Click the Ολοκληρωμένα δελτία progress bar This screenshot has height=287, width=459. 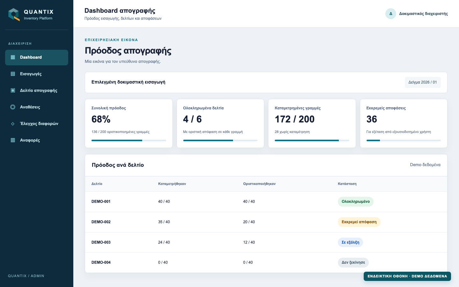click(x=220, y=140)
